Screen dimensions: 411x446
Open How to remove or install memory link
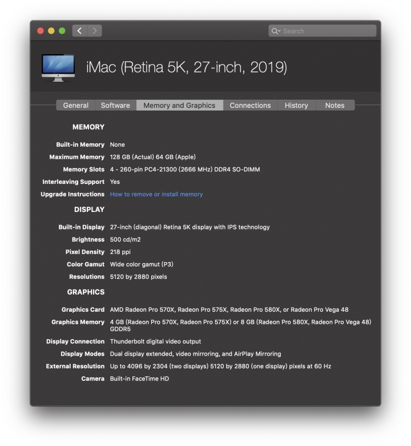(156, 194)
